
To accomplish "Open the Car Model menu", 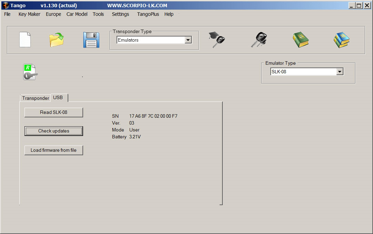I will (77, 14).
